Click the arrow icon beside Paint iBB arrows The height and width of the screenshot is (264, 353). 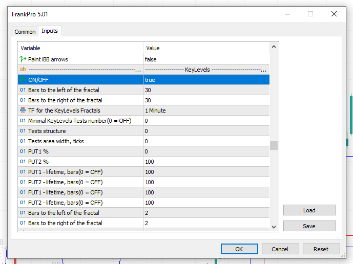(23, 59)
